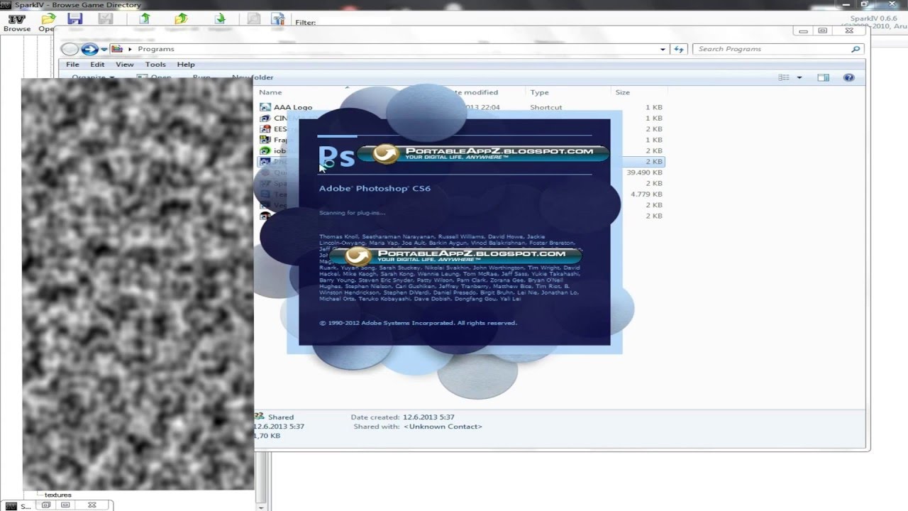Click the Programs breadcrumb in address bar
This screenshot has height=511, width=908.
(x=156, y=49)
